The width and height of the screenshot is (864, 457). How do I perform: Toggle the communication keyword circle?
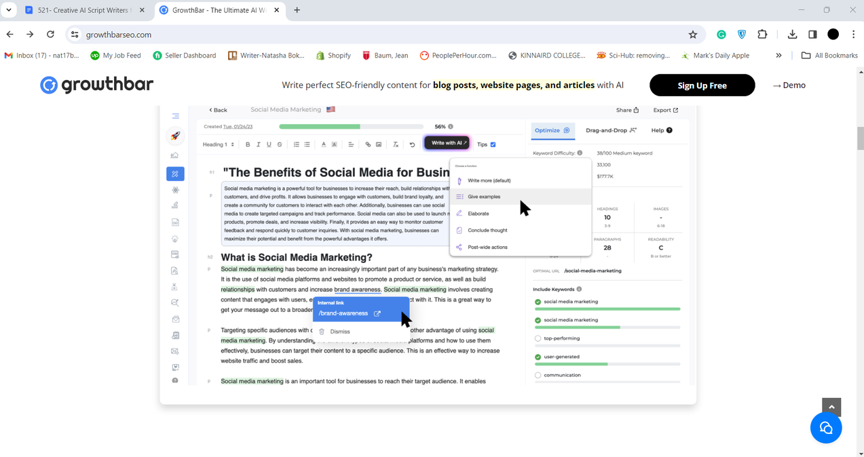538,375
